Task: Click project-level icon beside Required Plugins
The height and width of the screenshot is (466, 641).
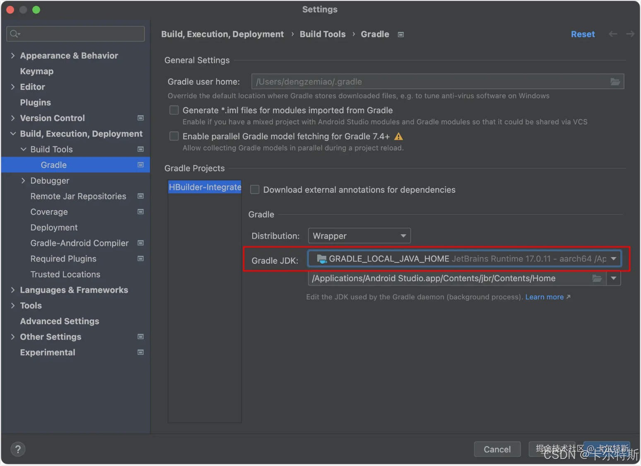Action: pyautogui.click(x=141, y=259)
